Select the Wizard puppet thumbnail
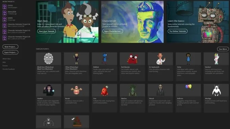This screenshot has height=129, width=230. [160, 90]
